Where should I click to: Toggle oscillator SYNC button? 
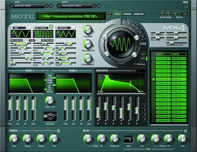pos(32,40)
